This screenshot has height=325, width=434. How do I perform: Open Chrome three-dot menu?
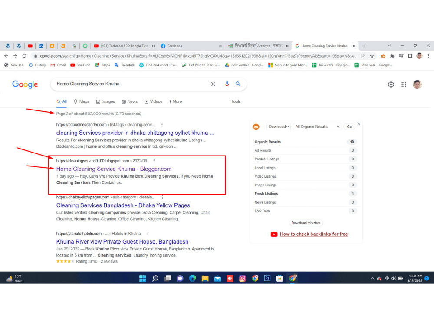click(428, 56)
